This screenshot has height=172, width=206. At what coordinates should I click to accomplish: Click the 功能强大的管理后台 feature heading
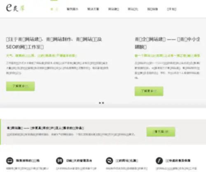coord(79,160)
